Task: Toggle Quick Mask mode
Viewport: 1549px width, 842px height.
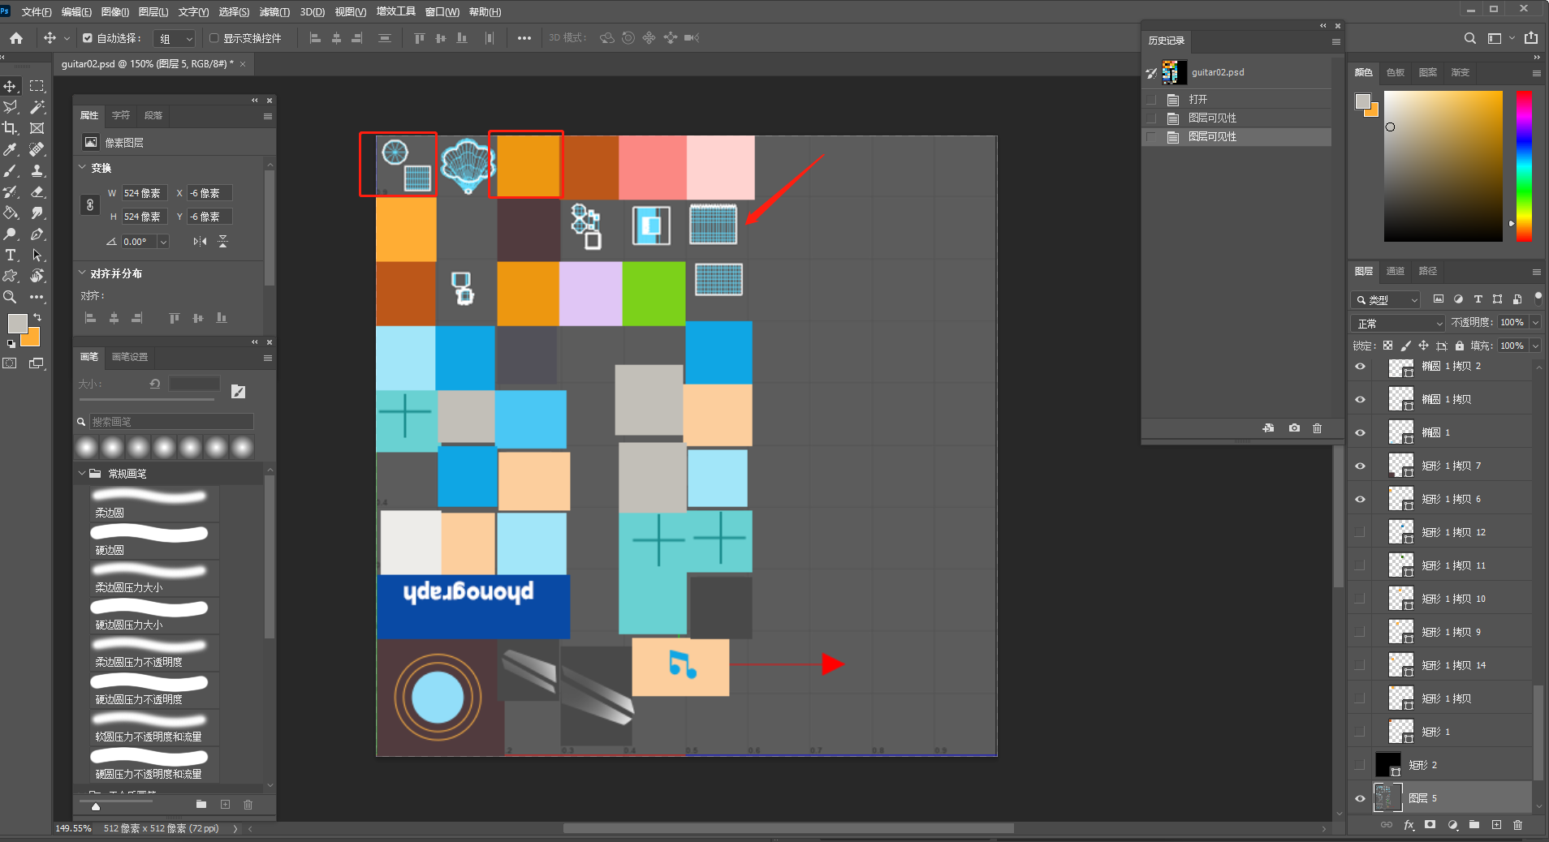Action: click(10, 363)
